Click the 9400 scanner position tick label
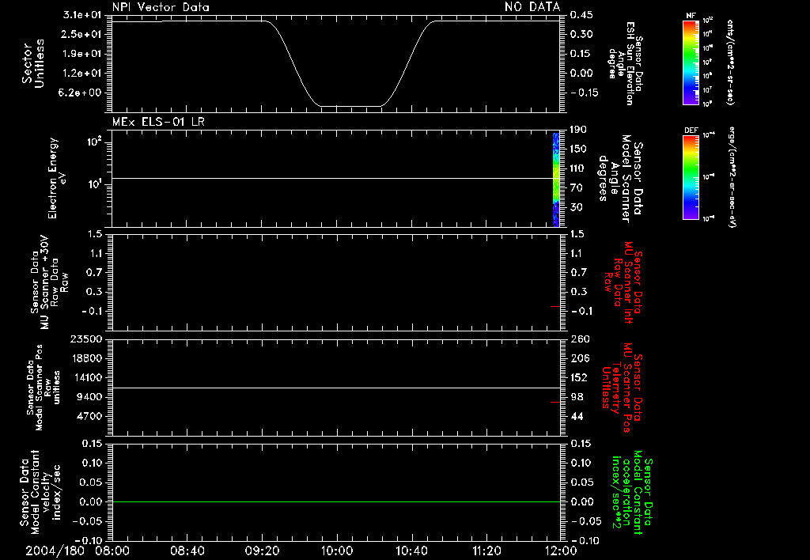The width and height of the screenshot is (810, 560). 89,397
